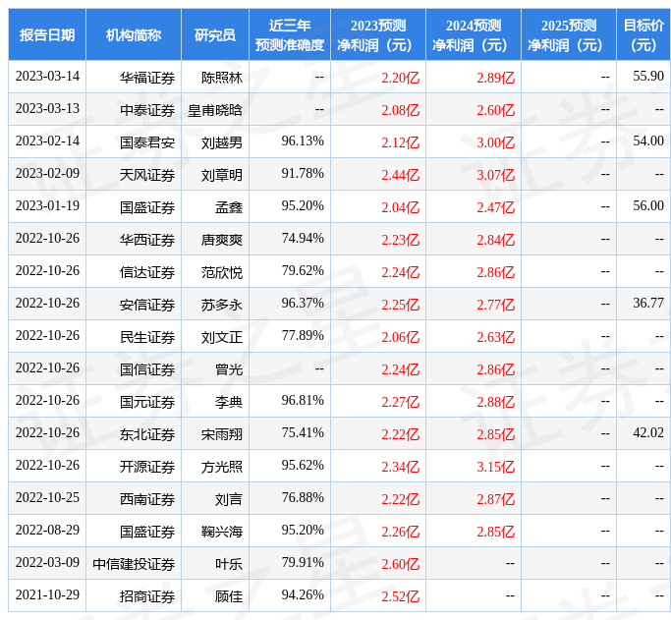Click researcher name 宋雨翔
This screenshot has width=671, height=620.
(222, 434)
